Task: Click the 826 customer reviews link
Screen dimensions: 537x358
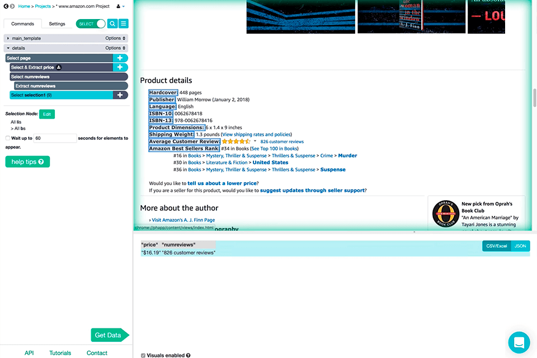Action: point(282,142)
